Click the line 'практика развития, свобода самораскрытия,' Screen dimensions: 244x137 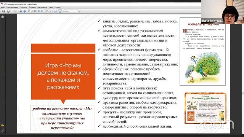click(140, 102)
